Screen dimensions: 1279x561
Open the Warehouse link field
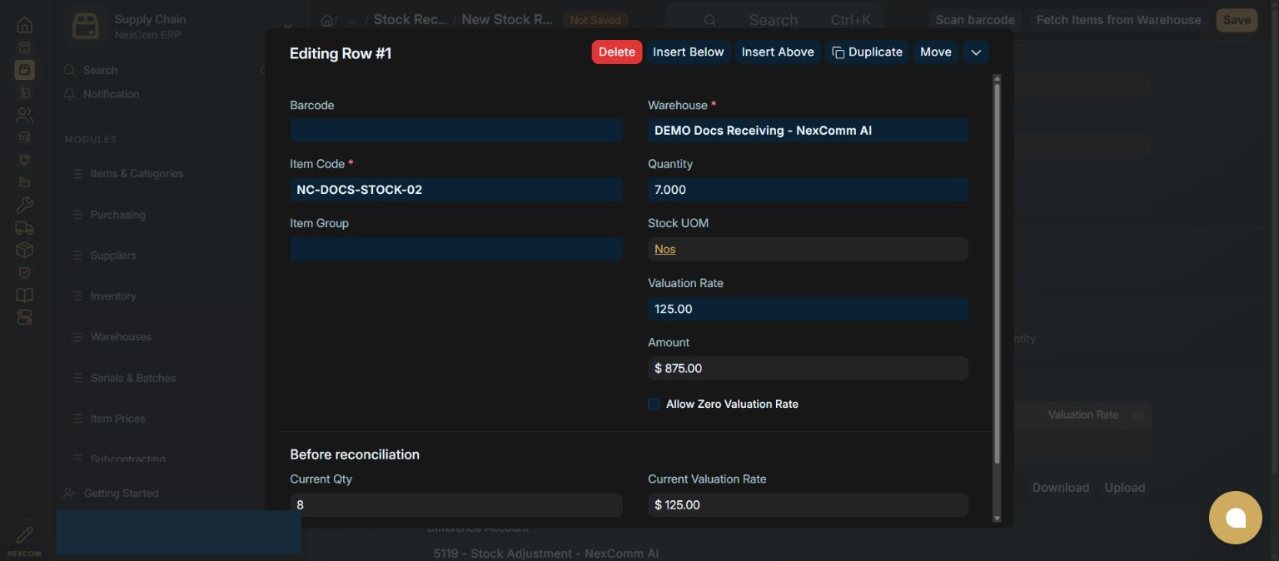tap(808, 131)
